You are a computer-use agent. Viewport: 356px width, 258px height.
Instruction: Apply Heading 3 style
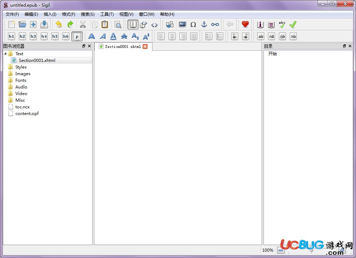pos(33,36)
